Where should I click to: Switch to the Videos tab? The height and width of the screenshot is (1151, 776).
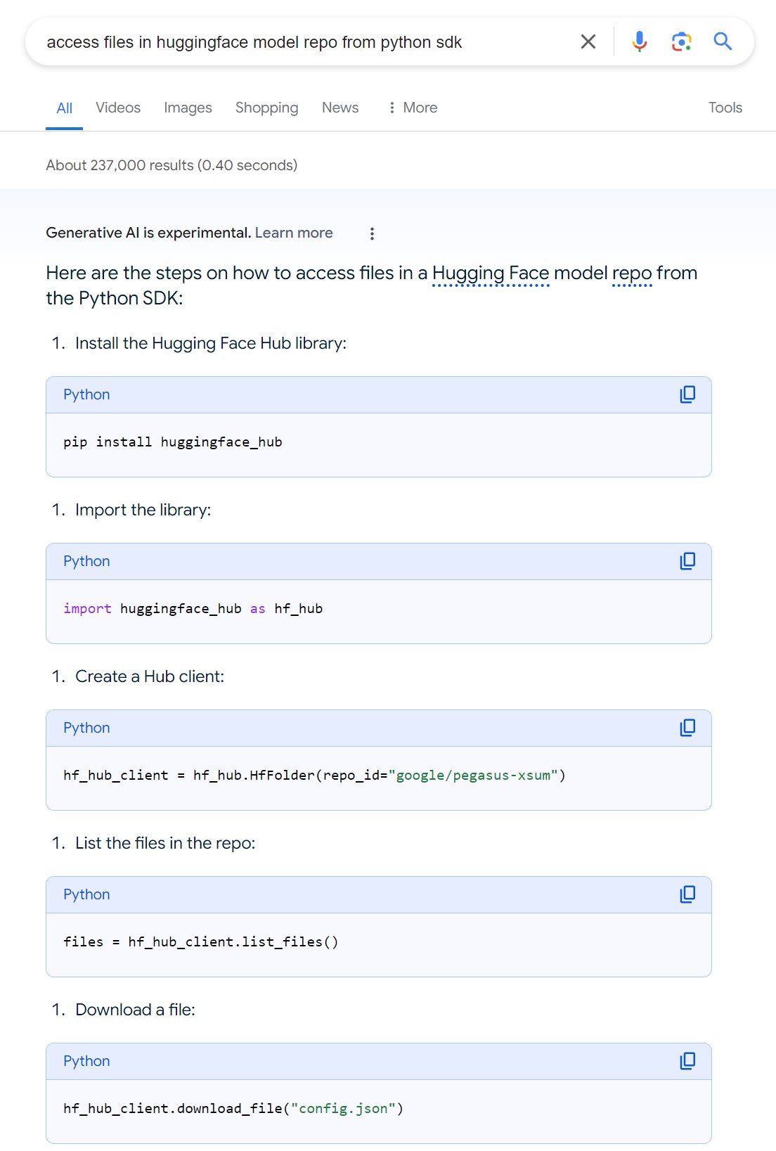point(118,108)
